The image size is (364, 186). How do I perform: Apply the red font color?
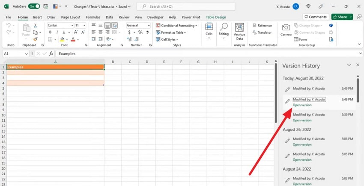[x=73, y=39]
